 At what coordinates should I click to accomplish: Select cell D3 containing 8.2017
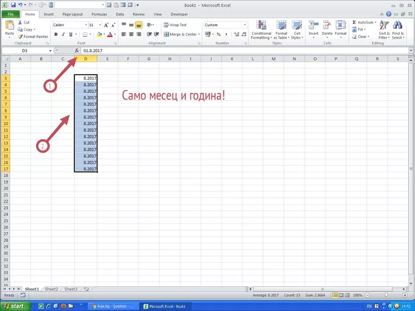click(86, 78)
